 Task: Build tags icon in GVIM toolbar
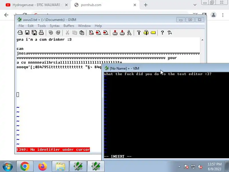[x=146, y=32]
